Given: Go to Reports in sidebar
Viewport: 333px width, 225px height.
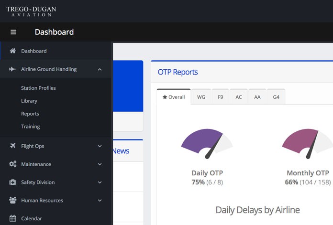Looking at the screenshot, I should [x=30, y=114].
